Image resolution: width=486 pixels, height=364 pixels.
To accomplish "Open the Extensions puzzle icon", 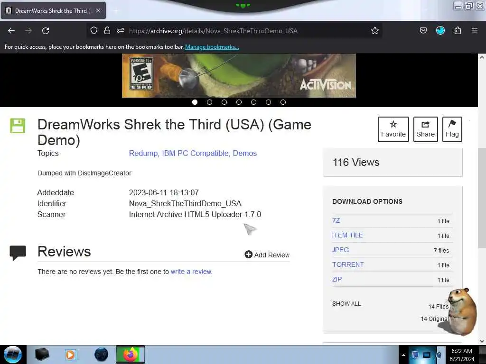I will tap(458, 30).
